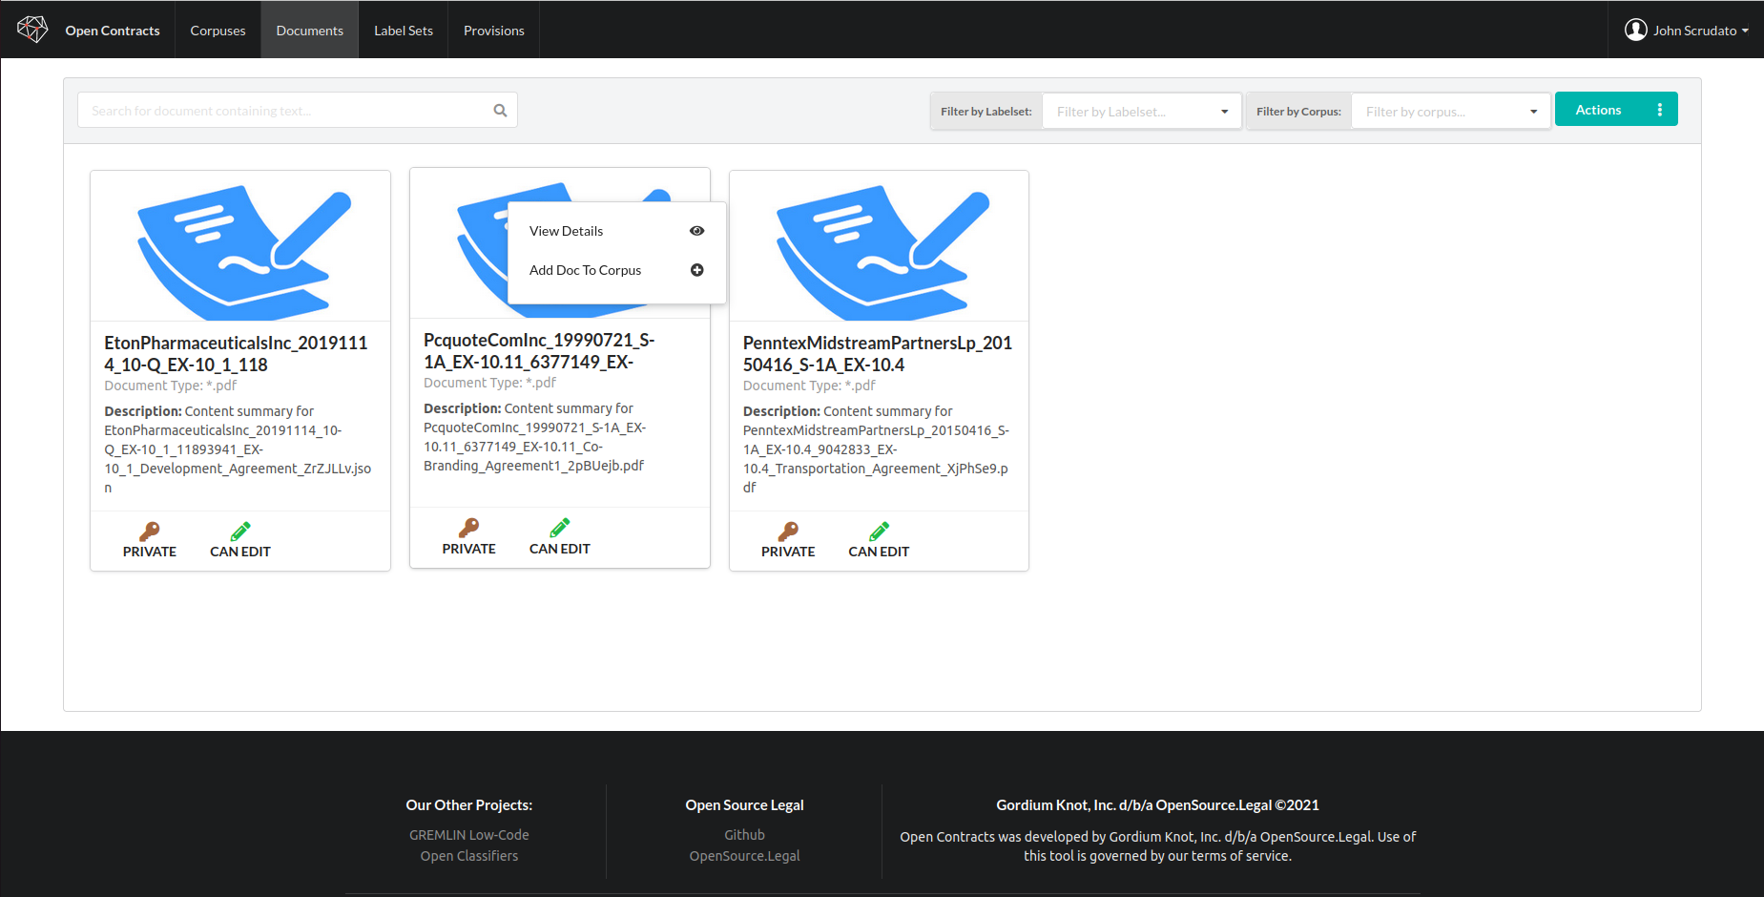Click the plus icon beside Add Doc To Corpus

pyautogui.click(x=697, y=270)
